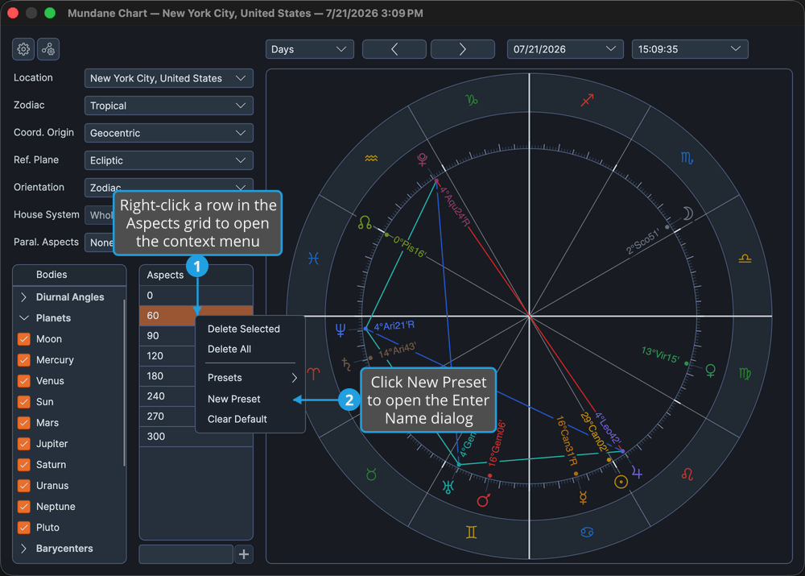The image size is (805, 576).
Task: Click the Mercury glyph in the chart
Action: (583, 497)
